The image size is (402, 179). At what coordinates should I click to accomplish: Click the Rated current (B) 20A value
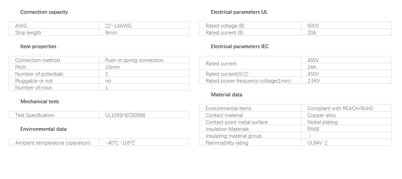point(312,33)
